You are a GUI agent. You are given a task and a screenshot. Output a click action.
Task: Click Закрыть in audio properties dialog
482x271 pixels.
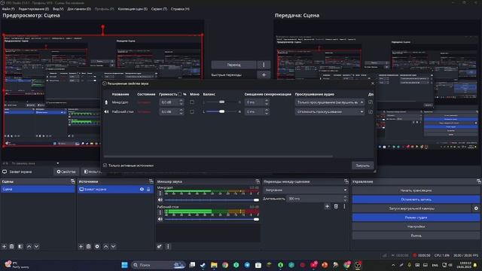click(363, 166)
